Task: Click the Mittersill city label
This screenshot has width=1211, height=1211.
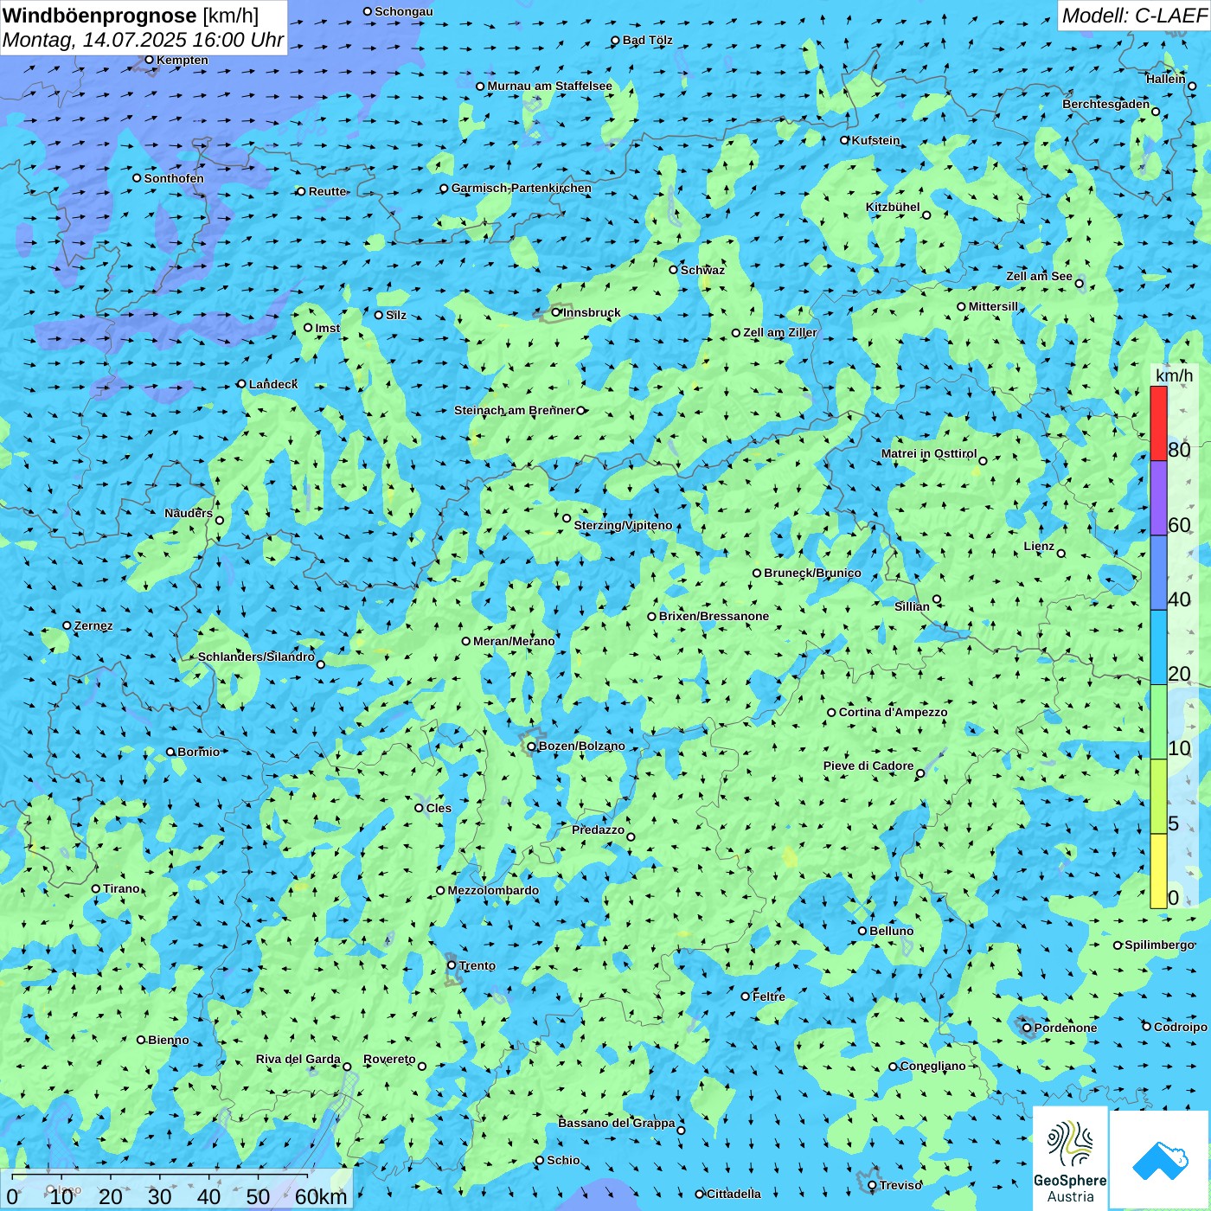Action: 994,306
